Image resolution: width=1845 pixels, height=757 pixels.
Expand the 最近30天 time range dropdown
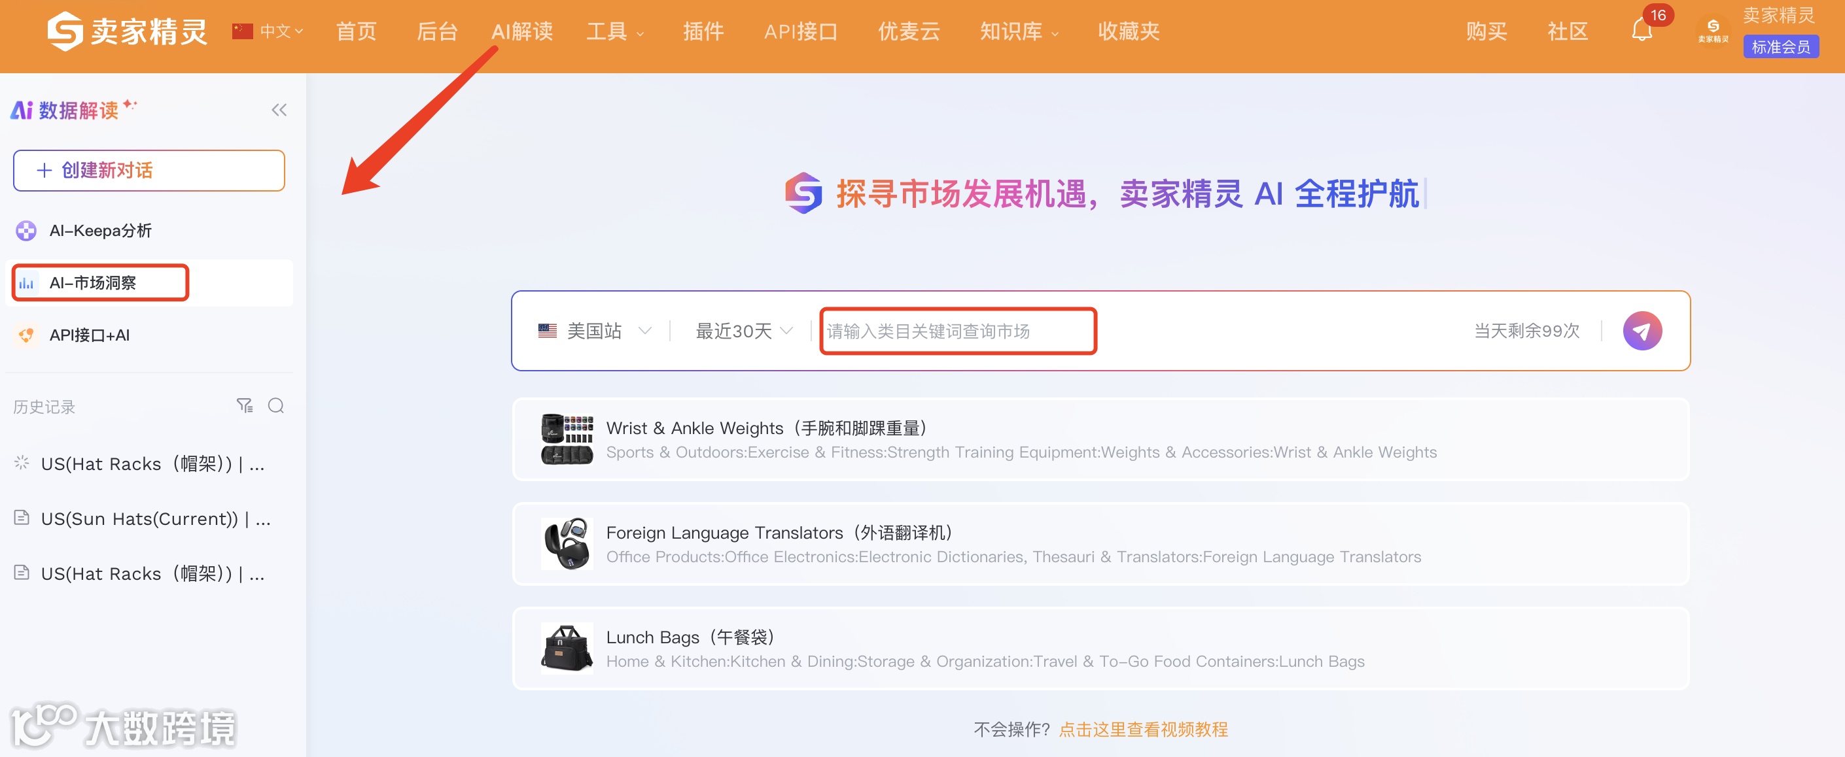743,331
